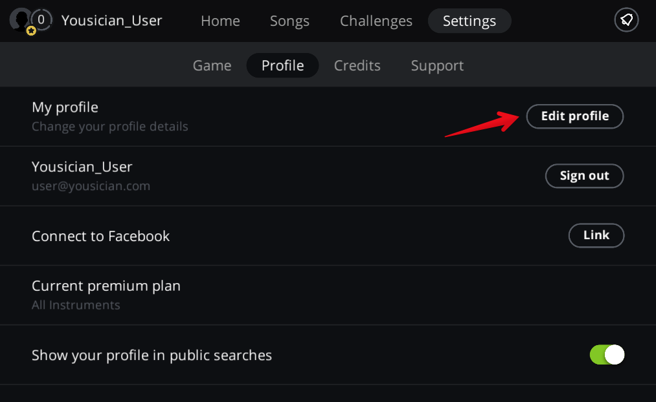656x402 pixels.
Task: Click the user@yousician.com email text
Action: [91, 186]
